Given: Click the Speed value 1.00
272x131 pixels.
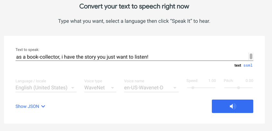Looking at the screenshot, I should pos(212,81).
